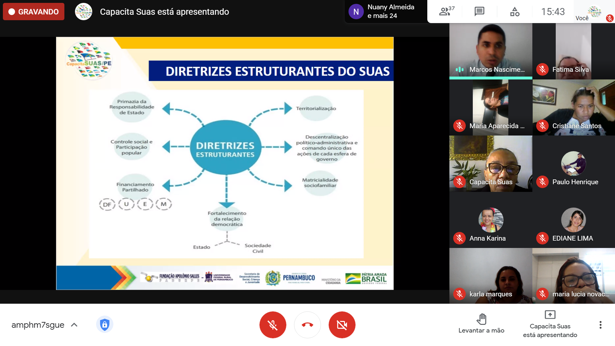Toggle the muted microphone button
The image size is (615, 346).
[273, 325]
